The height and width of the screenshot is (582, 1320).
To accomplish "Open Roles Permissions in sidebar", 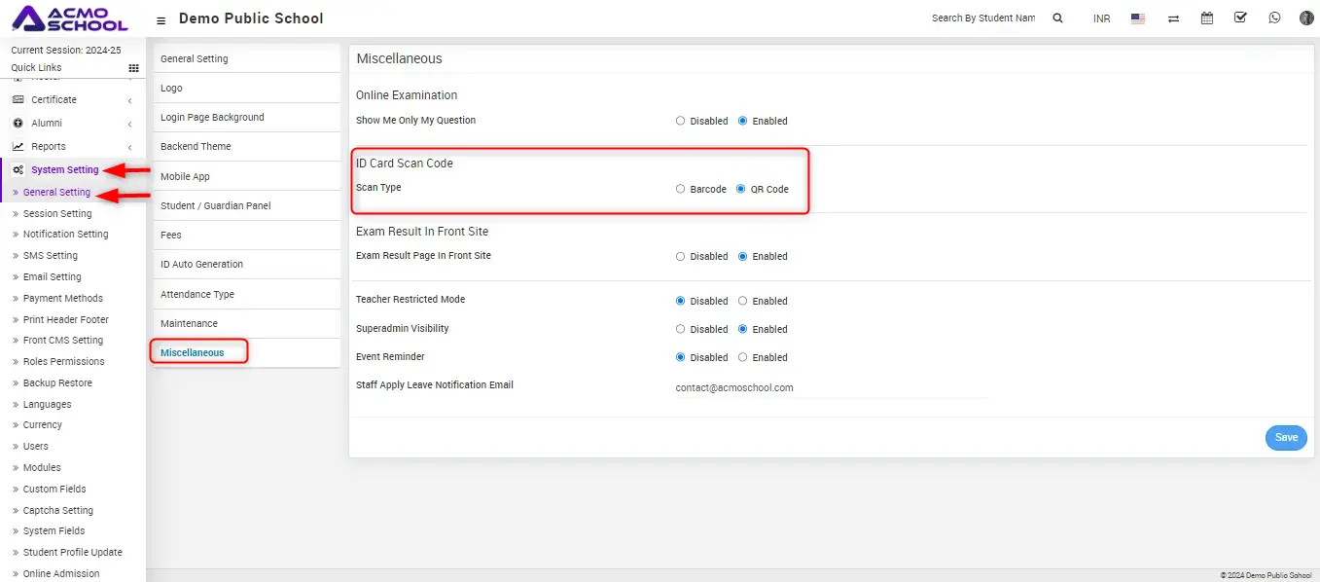I will [x=63, y=361].
